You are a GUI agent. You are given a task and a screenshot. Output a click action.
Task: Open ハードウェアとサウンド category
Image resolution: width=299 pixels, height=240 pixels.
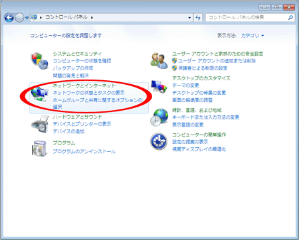tap(78, 117)
